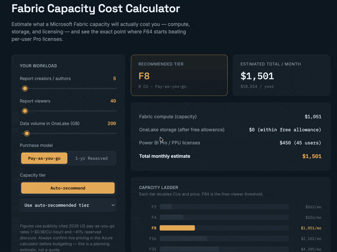
Task: Click the report viewers value '40'
Action: point(113,101)
